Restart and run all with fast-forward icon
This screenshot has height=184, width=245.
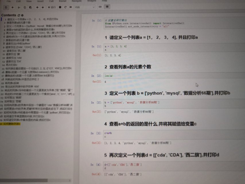point(71,7)
